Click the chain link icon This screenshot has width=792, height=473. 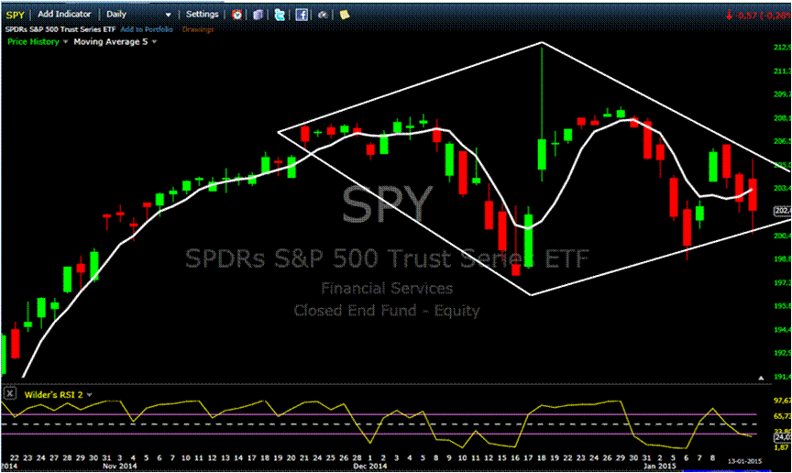click(323, 15)
